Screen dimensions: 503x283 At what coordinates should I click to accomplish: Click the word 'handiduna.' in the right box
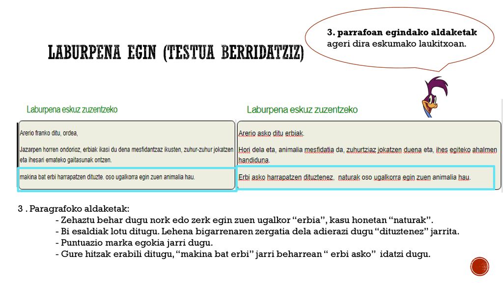[x=254, y=160]
